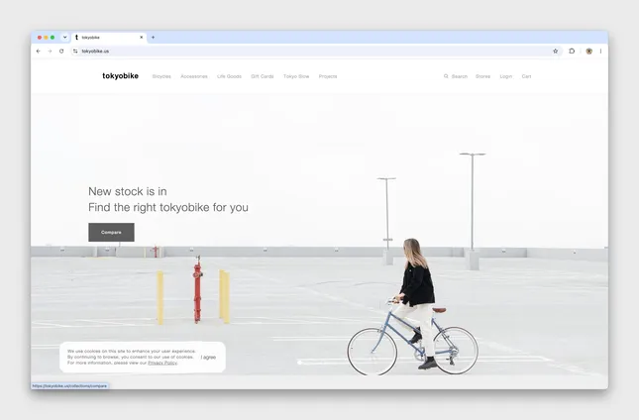This screenshot has height=420, width=639.
Task: Open the Privacy Policy link
Action: point(162,363)
